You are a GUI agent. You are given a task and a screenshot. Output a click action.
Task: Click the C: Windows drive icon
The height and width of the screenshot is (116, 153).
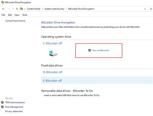click(53, 53)
